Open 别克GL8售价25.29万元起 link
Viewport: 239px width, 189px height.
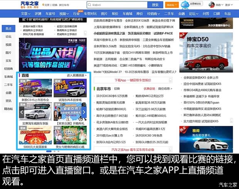pos(152,142)
